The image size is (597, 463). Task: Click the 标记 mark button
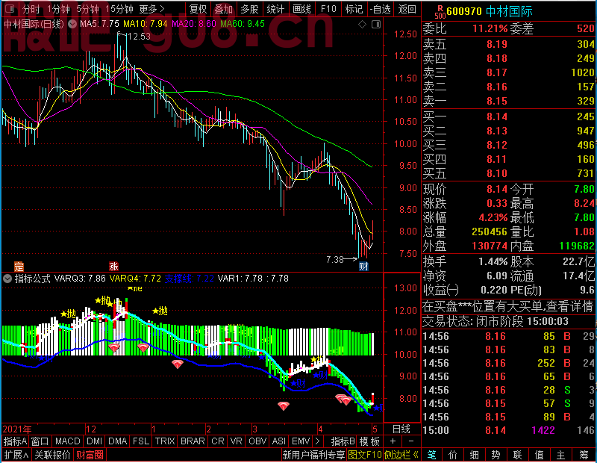[x=354, y=9]
